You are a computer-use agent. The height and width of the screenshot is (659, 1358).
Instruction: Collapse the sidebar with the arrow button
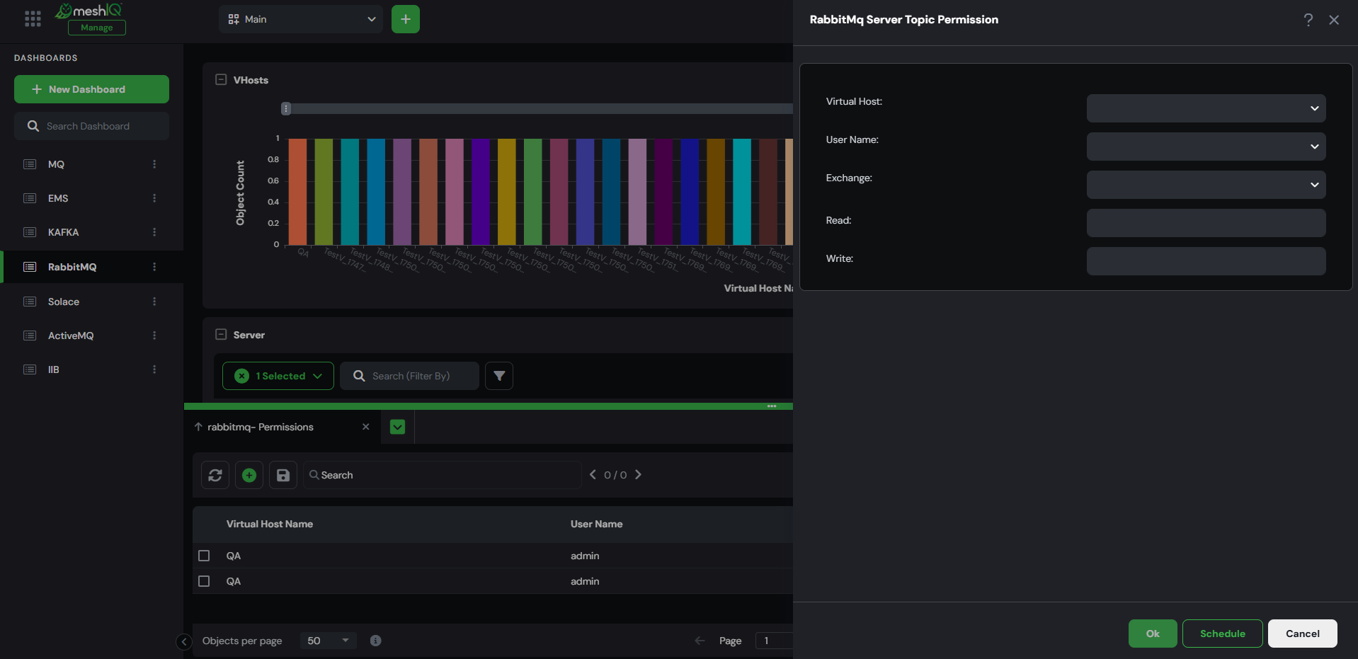(184, 642)
